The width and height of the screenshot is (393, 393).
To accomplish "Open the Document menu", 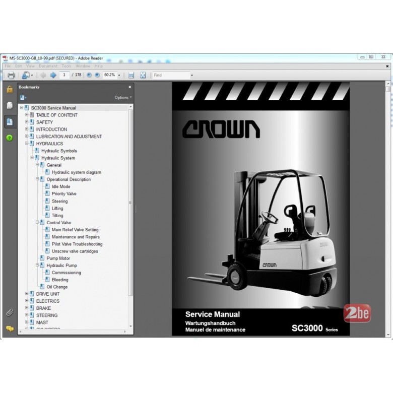I will click(x=48, y=66).
